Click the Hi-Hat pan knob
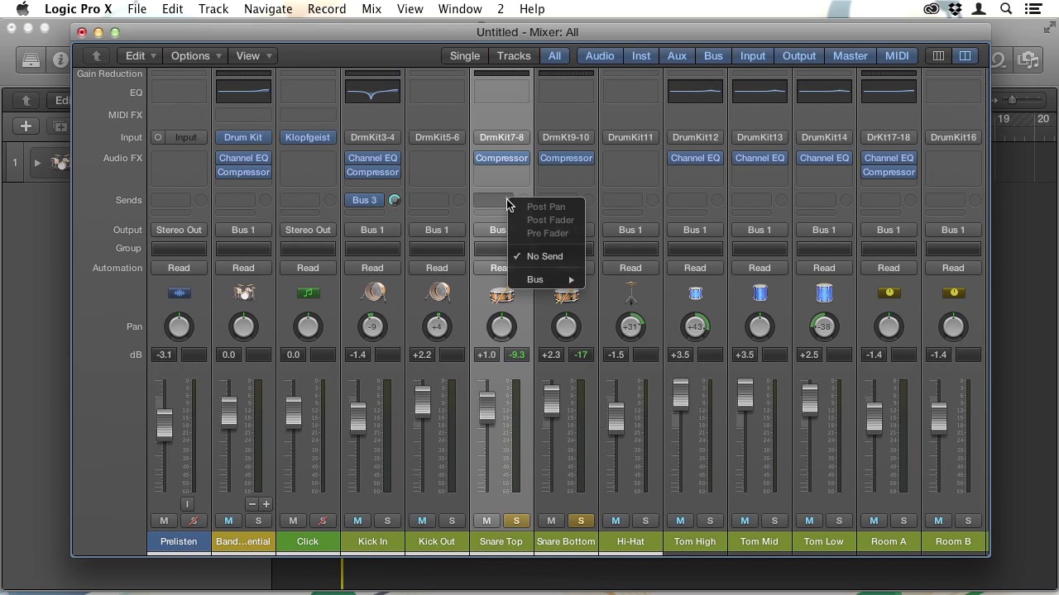1059x595 pixels. click(630, 327)
